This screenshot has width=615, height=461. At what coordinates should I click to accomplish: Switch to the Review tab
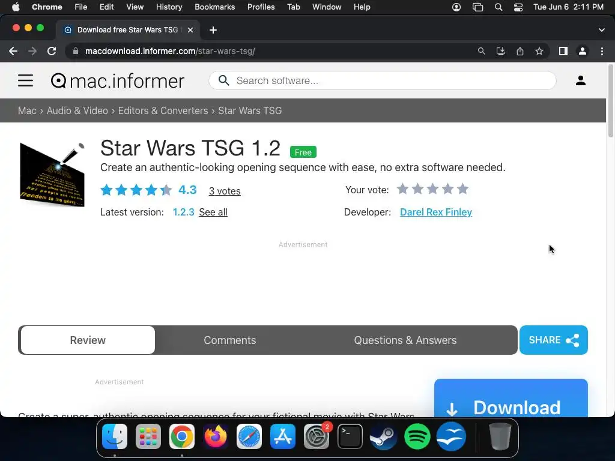coord(88,340)
